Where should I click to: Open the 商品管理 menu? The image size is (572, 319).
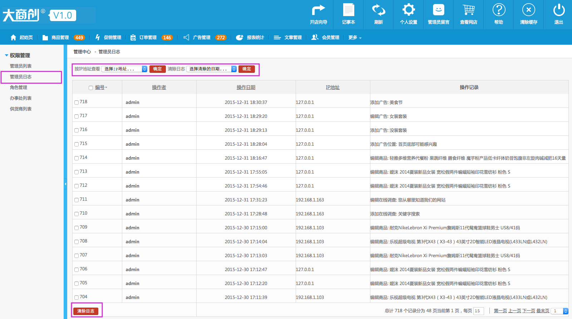click(x=60, y=38)
